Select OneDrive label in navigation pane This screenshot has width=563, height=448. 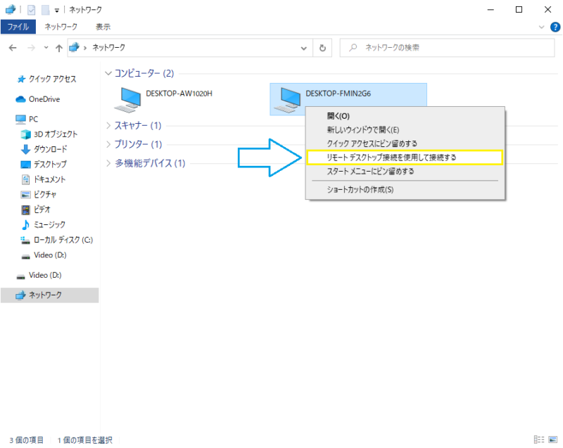[x=44, y=99]
